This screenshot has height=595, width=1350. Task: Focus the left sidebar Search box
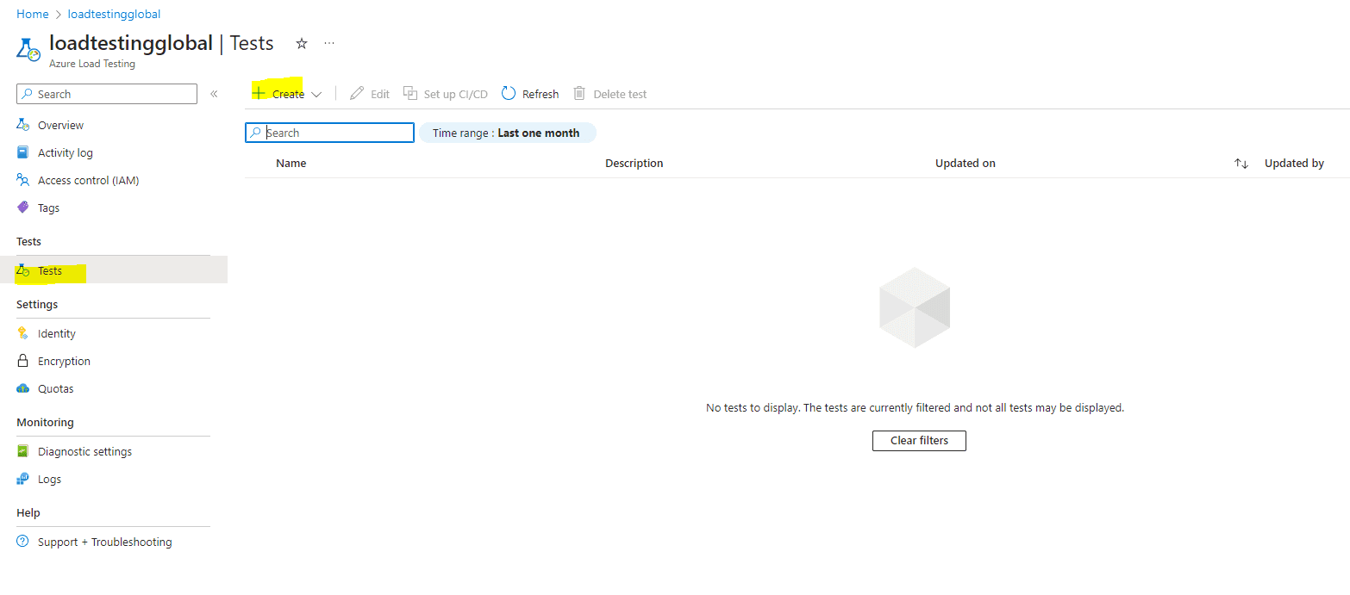(x=107, y=94)
